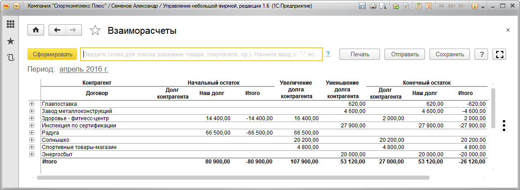Viewport: 520px width, 190px height.
Task: Open the calendar icon showing 31
Action: point(429,6)
